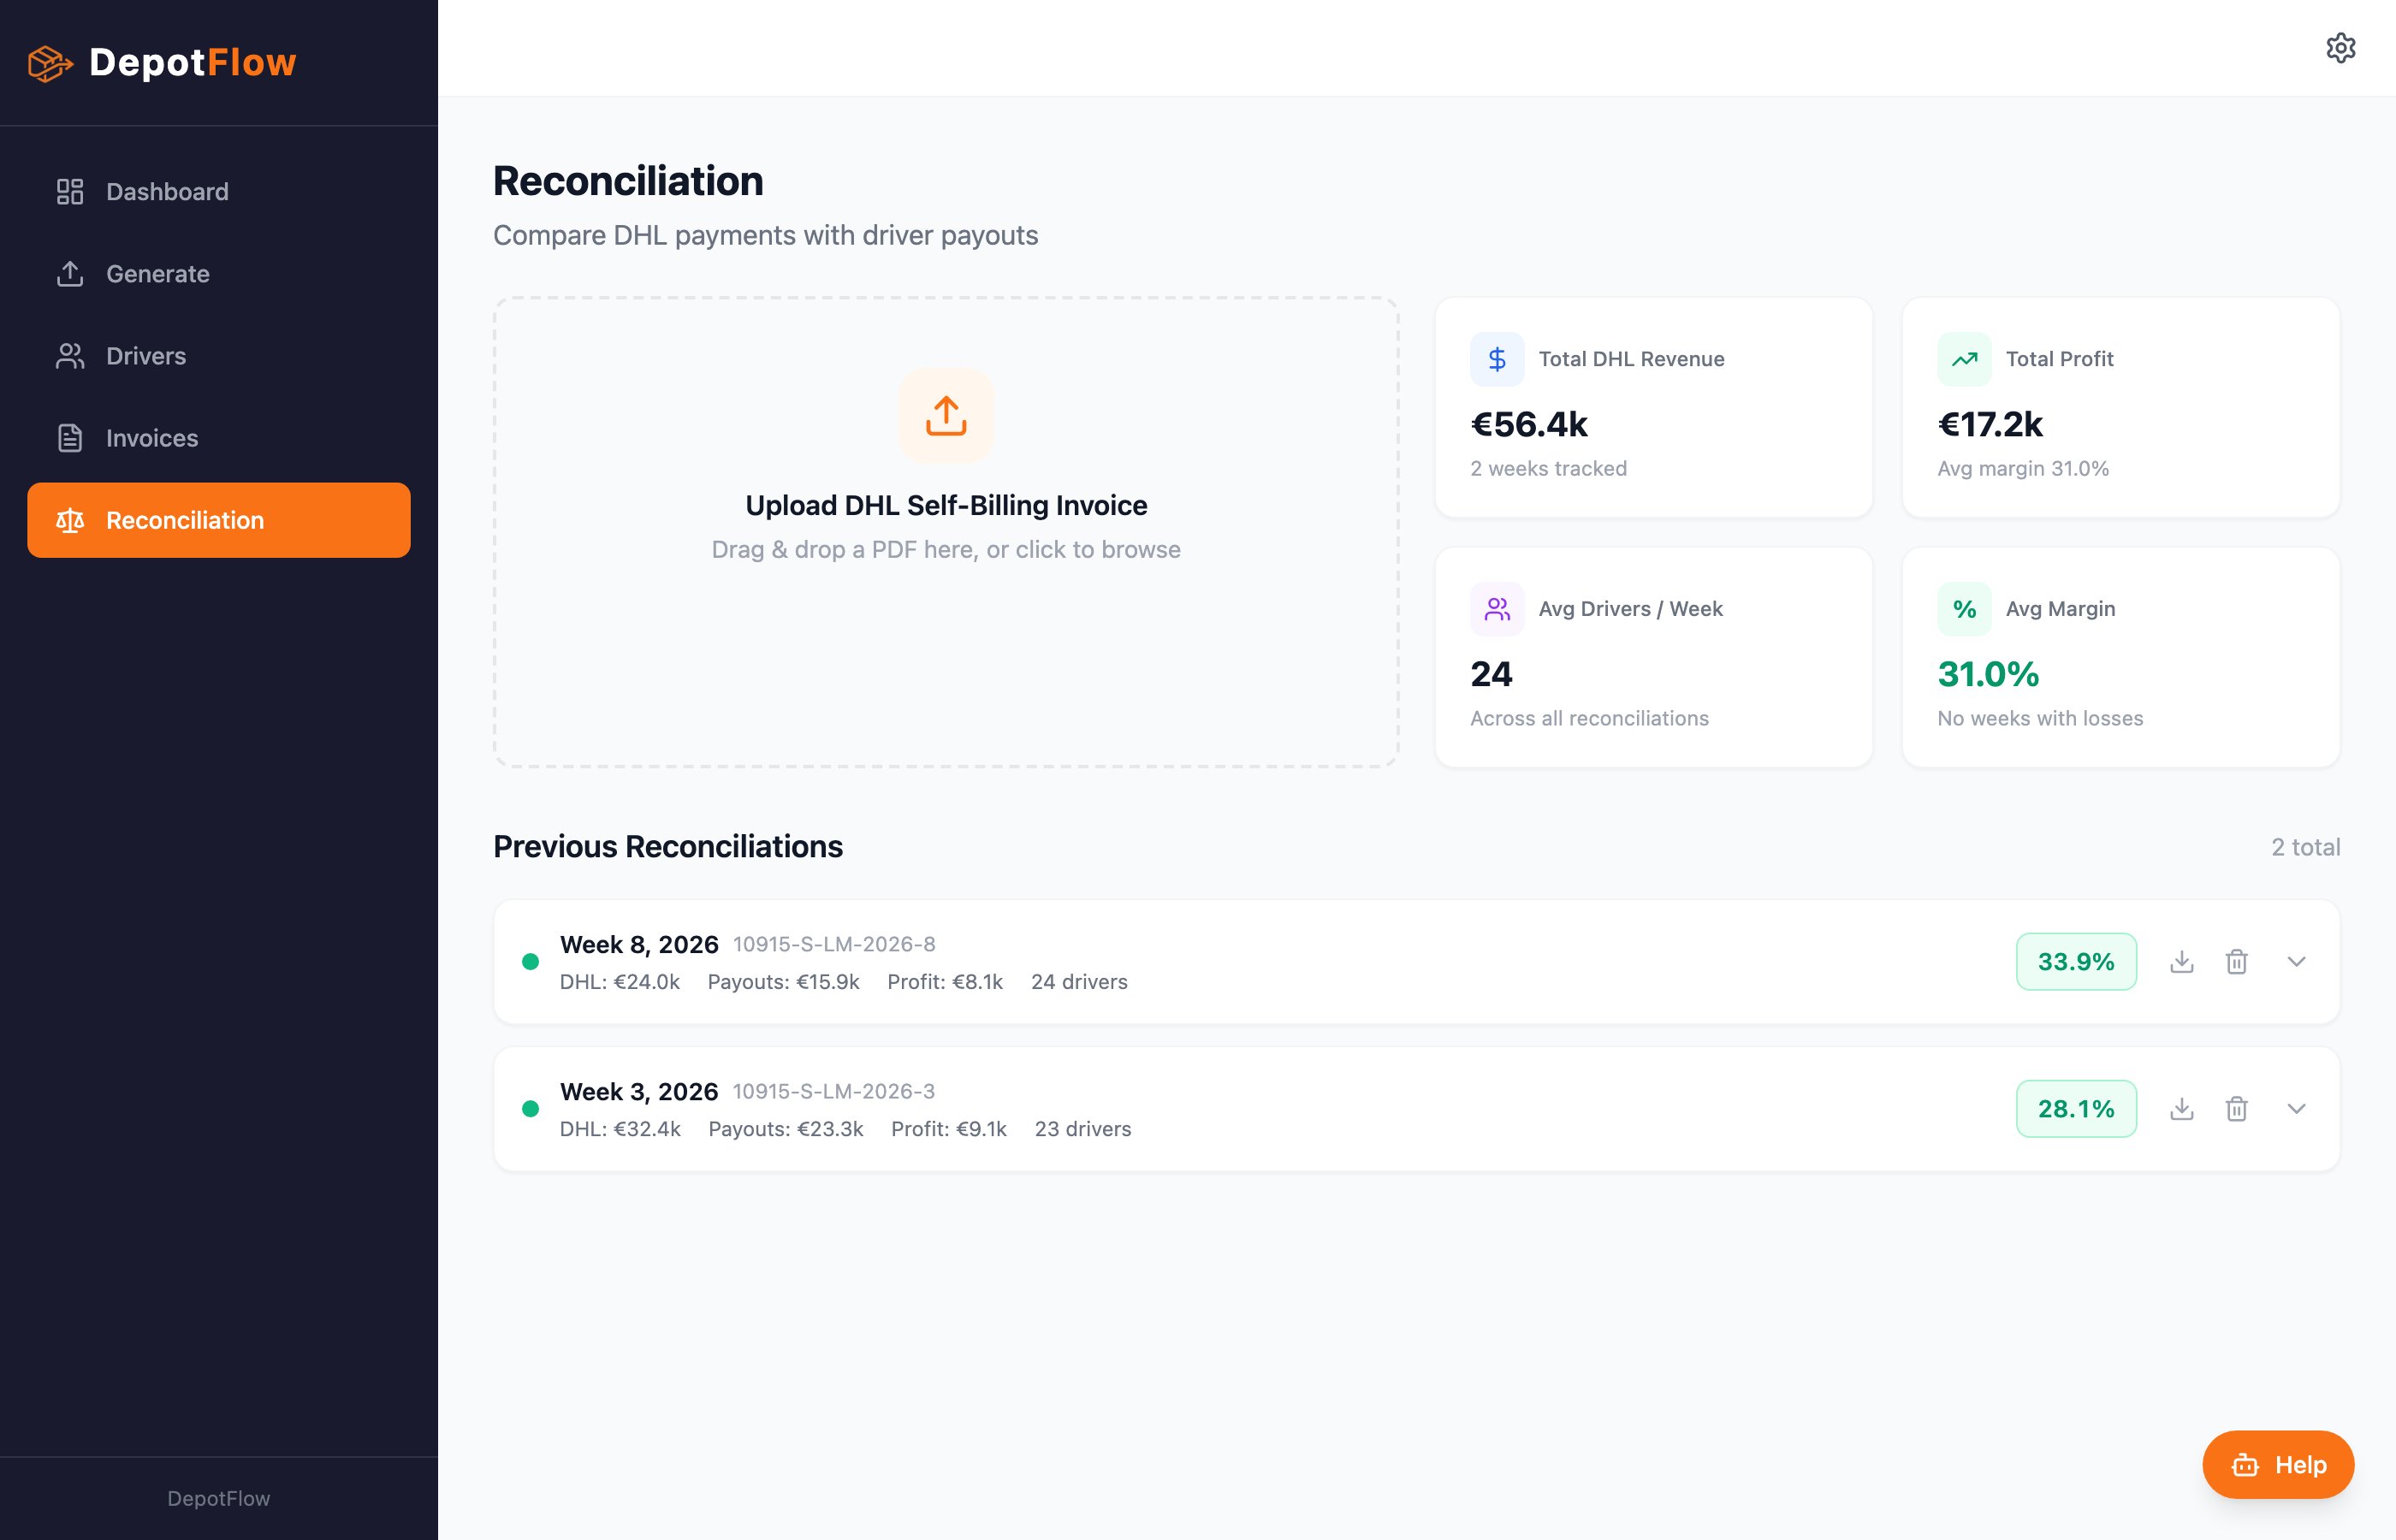
Task: Delete the Week 8, 2026 reconciliation
Action: tap(2236, 961)
